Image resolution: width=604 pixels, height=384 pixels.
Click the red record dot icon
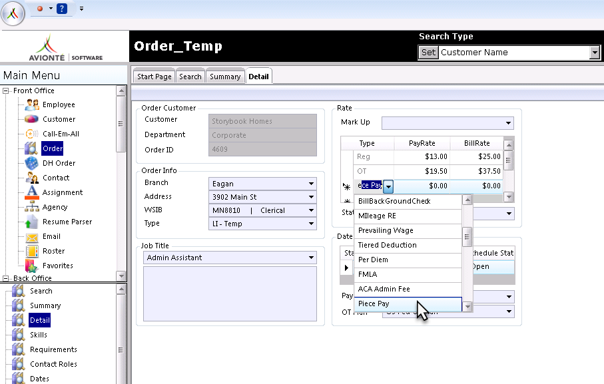40,9
